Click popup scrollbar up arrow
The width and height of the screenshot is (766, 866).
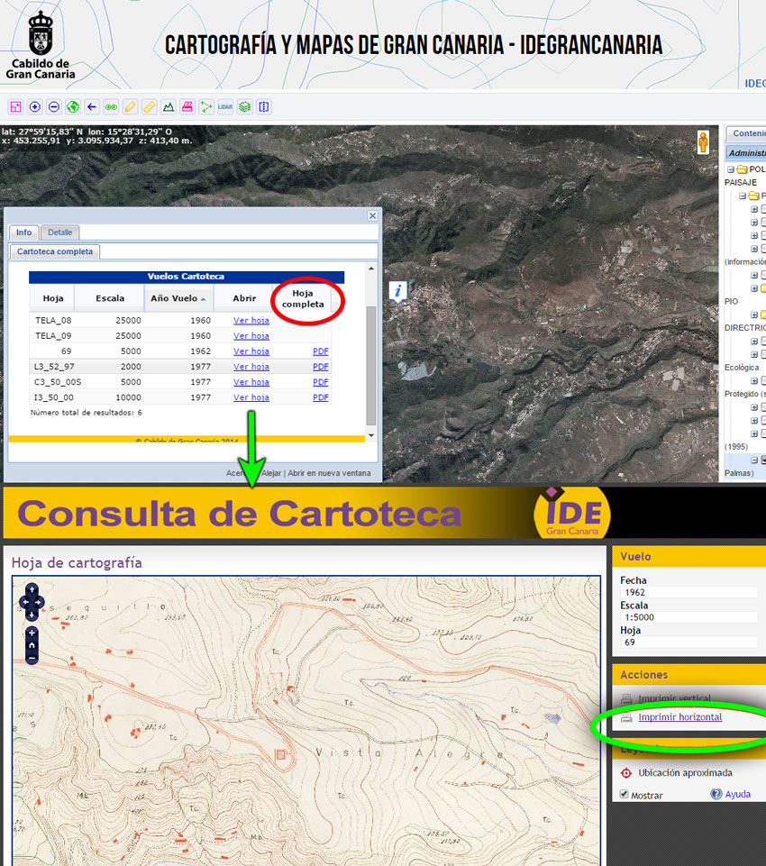coord(371,269)
